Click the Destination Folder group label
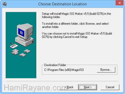The width and height of the screenshot is (125, 94). [x=55, y=65]
